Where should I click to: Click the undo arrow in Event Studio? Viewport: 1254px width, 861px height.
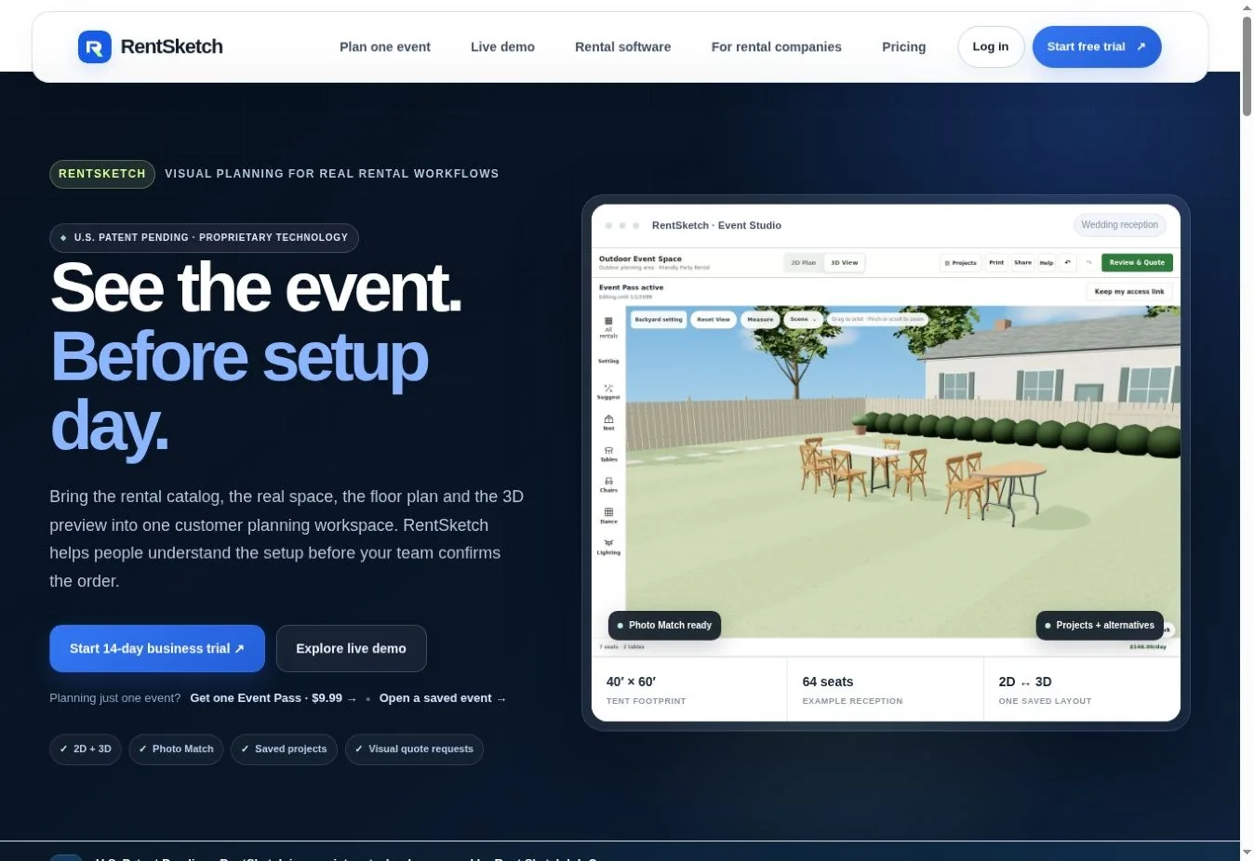pos(1068,262)
